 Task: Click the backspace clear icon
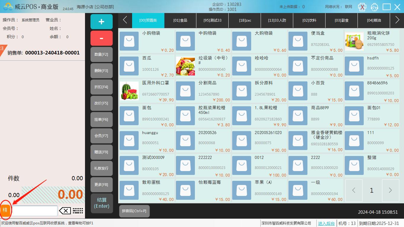[x=65, y=211]
